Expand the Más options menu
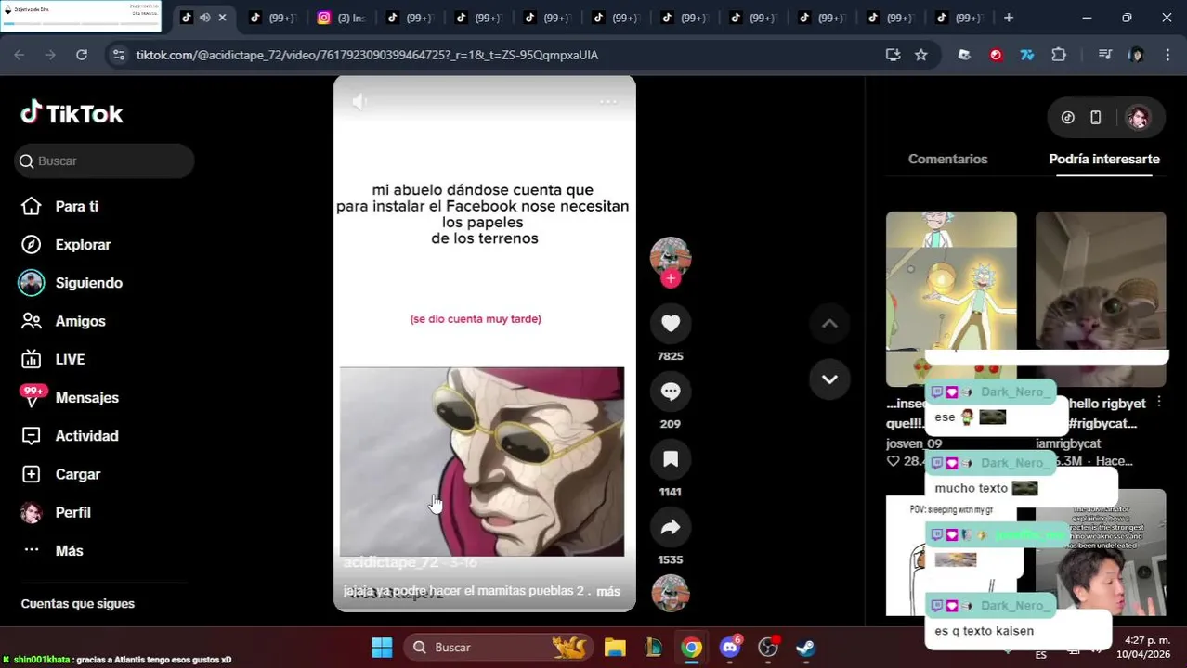The height and width of the screenshot is (668, 1187). pos(52,550)
